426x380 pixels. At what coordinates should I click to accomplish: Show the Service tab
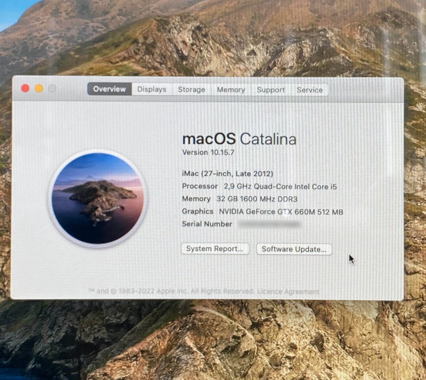tap(310, 90)
